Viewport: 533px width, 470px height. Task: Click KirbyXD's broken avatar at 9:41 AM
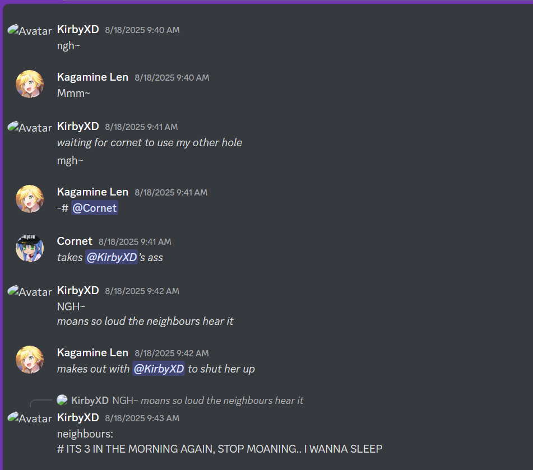point(30,127)
